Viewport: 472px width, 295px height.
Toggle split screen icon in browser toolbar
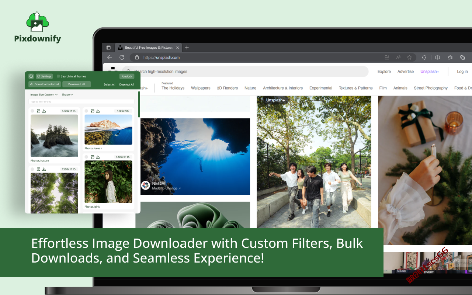point(438,58)
